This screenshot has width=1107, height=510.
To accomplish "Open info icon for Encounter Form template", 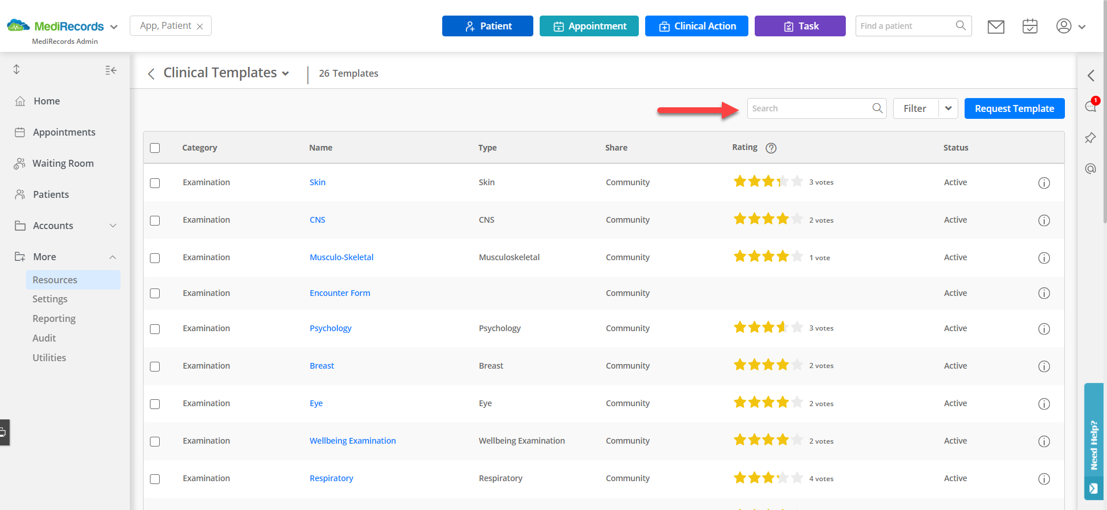I will tap(1044, 293).
